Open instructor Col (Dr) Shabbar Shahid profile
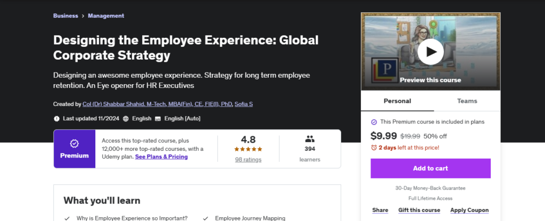Viewport: 545px width, 221px height. point(157,104)
